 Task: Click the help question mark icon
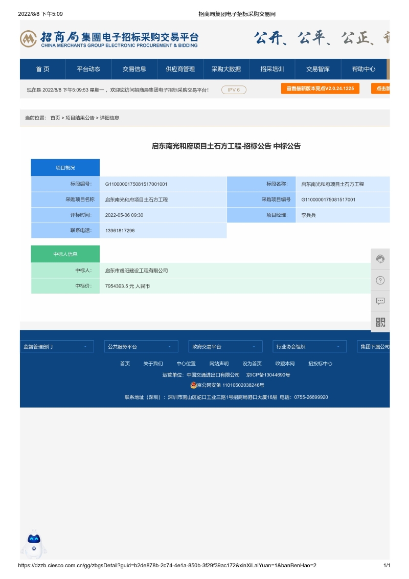coord(380,280)
